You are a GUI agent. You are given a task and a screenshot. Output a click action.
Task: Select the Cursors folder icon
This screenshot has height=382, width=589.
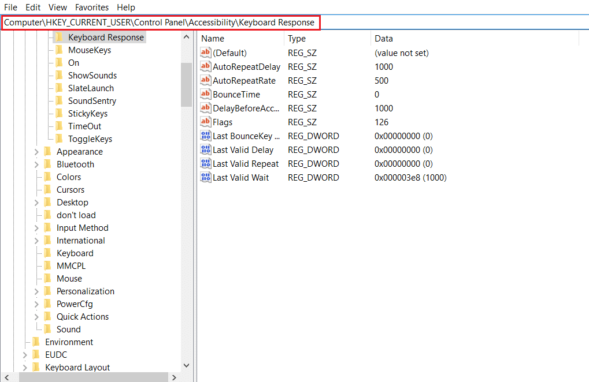[x=47, y=190]
